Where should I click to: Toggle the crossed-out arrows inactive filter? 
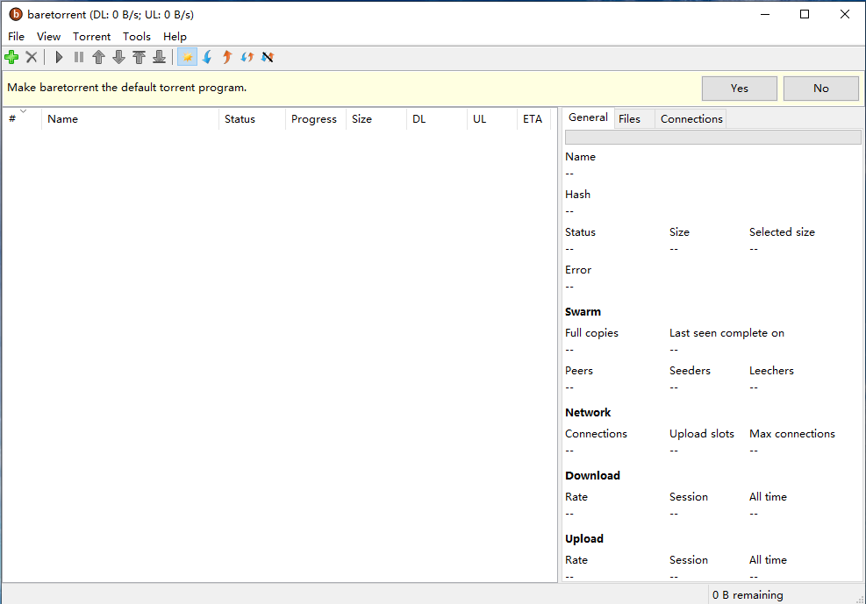coord(268,57)
